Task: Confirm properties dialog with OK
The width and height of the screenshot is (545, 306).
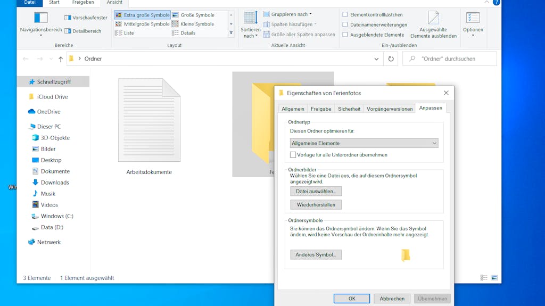Action: click(352, 299)
